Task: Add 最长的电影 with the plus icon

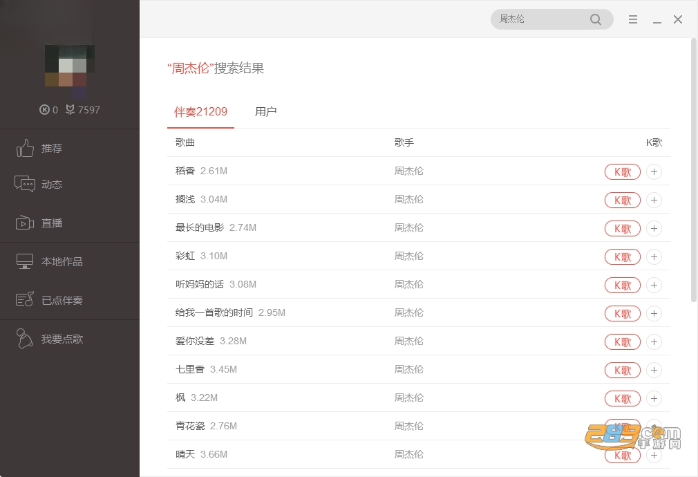Action: [654, 229]
